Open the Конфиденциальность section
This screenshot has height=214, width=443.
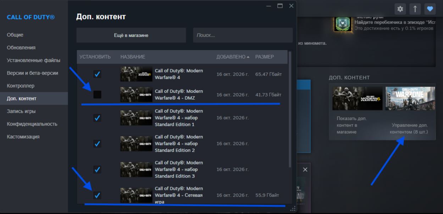34,124
